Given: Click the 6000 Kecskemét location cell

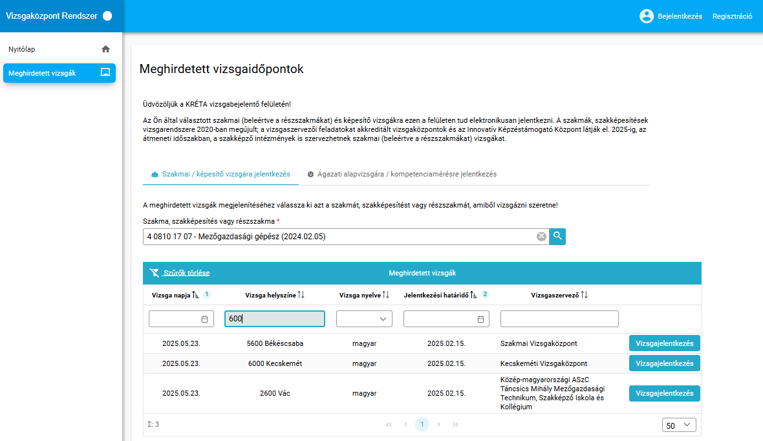Looking at the screenshot, I should [275, 363].
